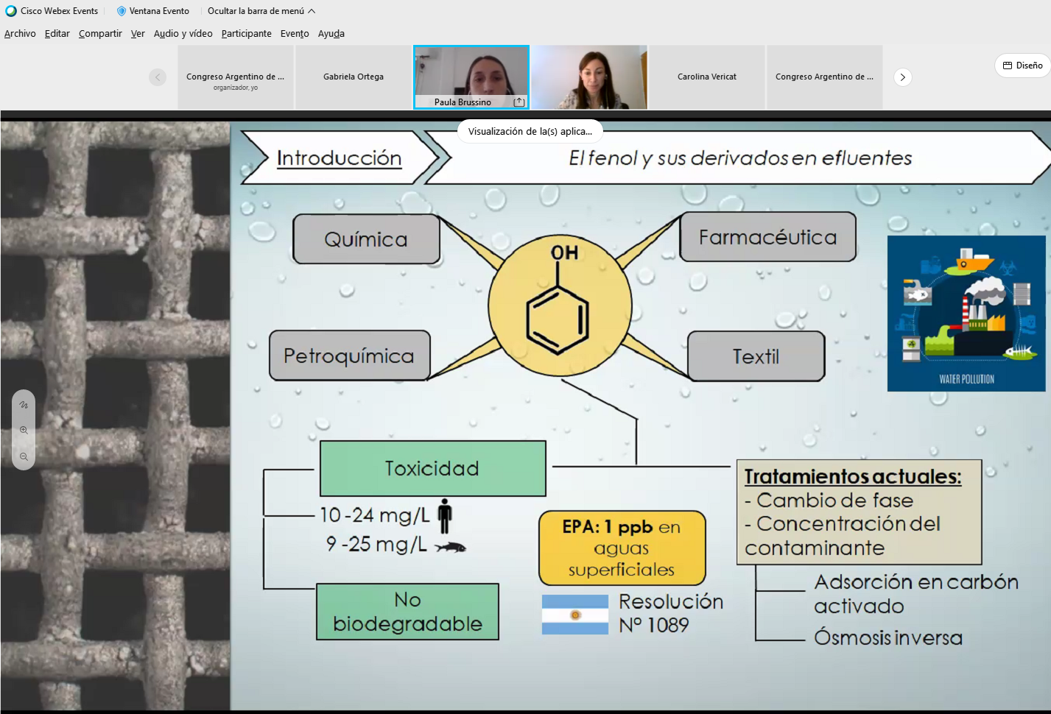
Task: Click the Cisco Webex Events logo icon
Action: coord(11,11)
